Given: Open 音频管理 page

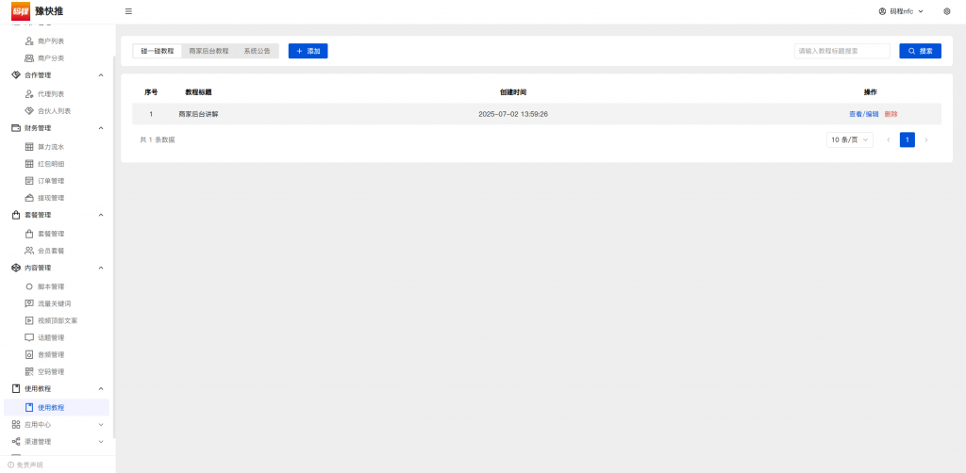Looking at the screenshot, I should [x=51, y=354].
